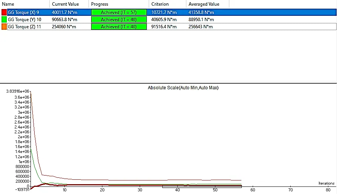This screenshot has width=337, height=194.
Task: Click the green swatch for GG Torque (Y)
Action: [4, 20]
